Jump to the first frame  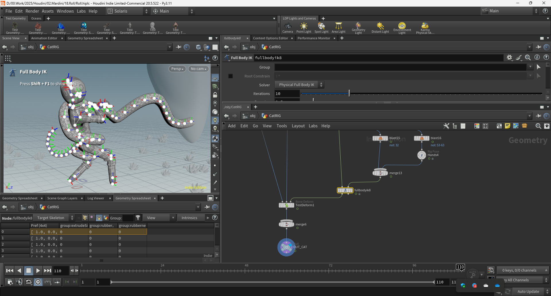pyautogui.click(x=9, y=270)
